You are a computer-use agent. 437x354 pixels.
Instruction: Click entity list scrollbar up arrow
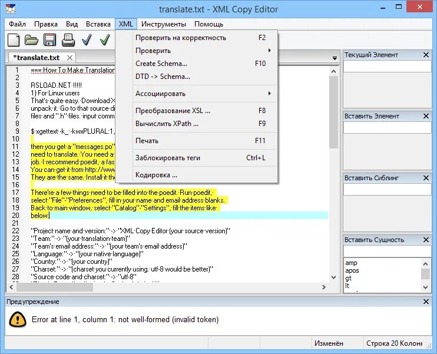[425, 264]
